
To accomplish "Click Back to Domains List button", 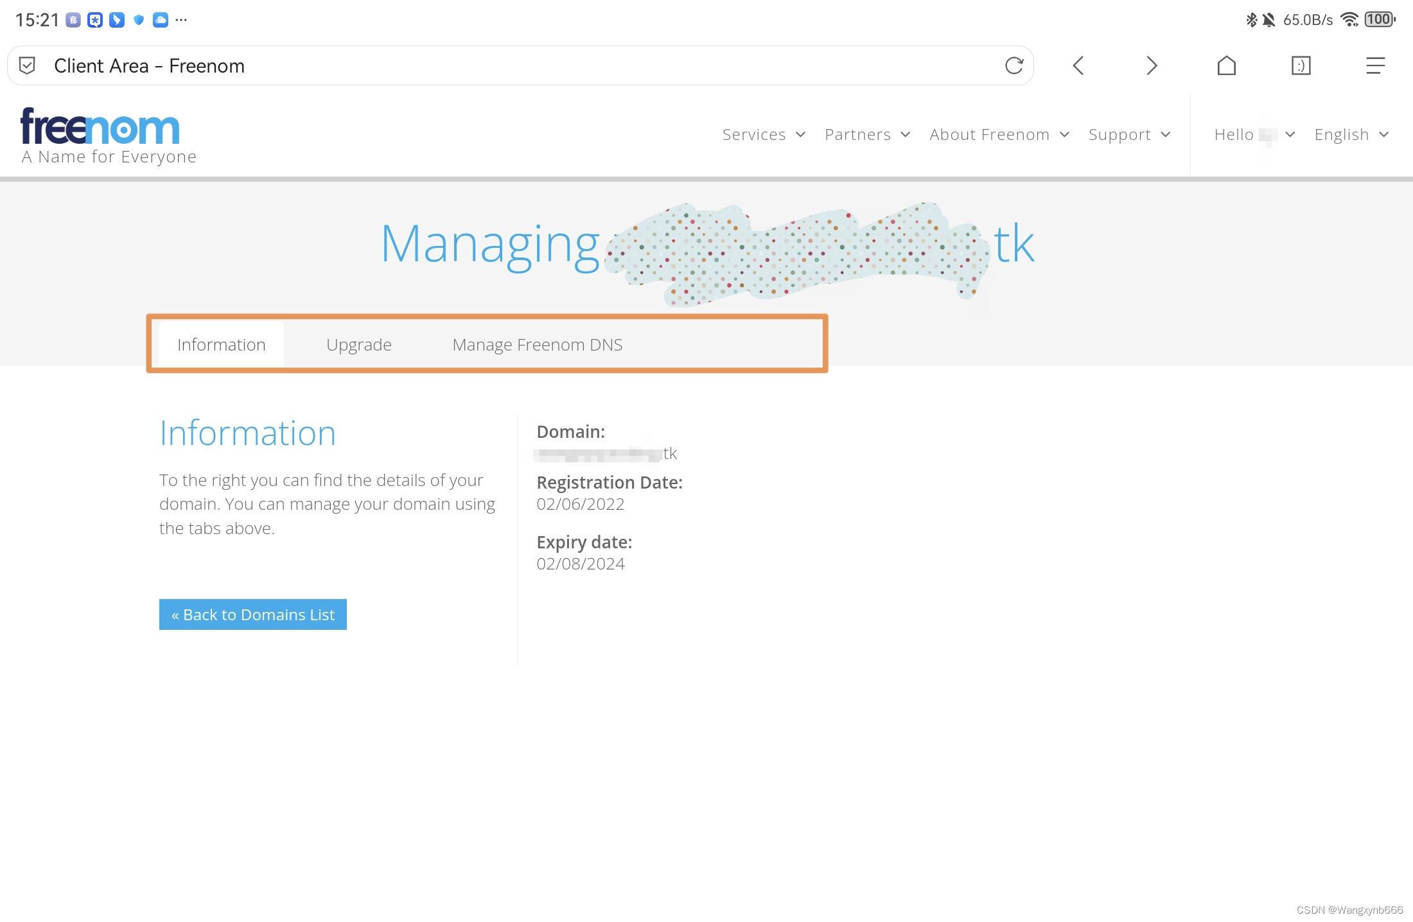I will [x=252, y=614].
